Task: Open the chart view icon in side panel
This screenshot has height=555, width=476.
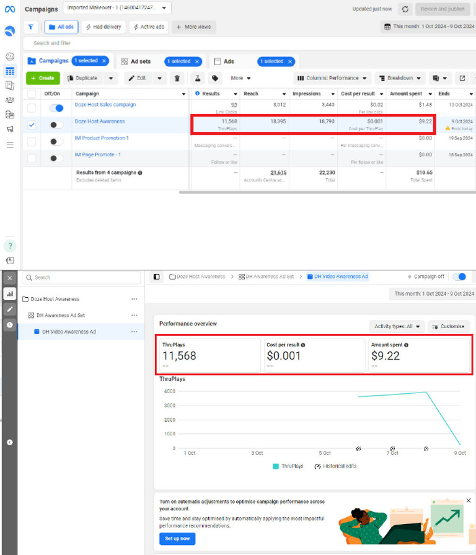Action: 10,294
